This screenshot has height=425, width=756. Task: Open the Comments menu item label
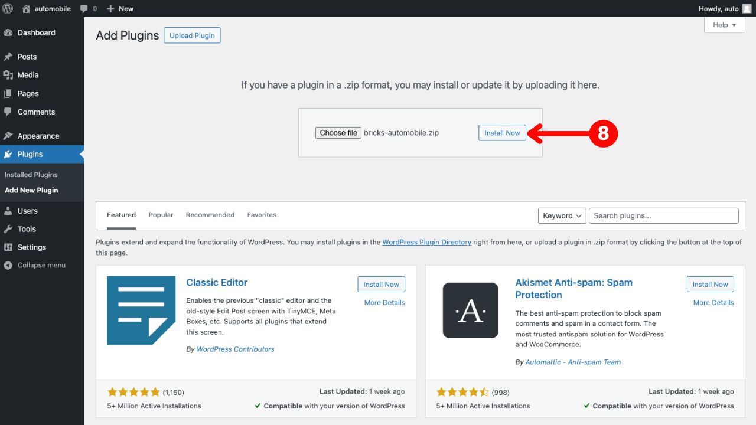pyautogui.click(x=36, y=112)
